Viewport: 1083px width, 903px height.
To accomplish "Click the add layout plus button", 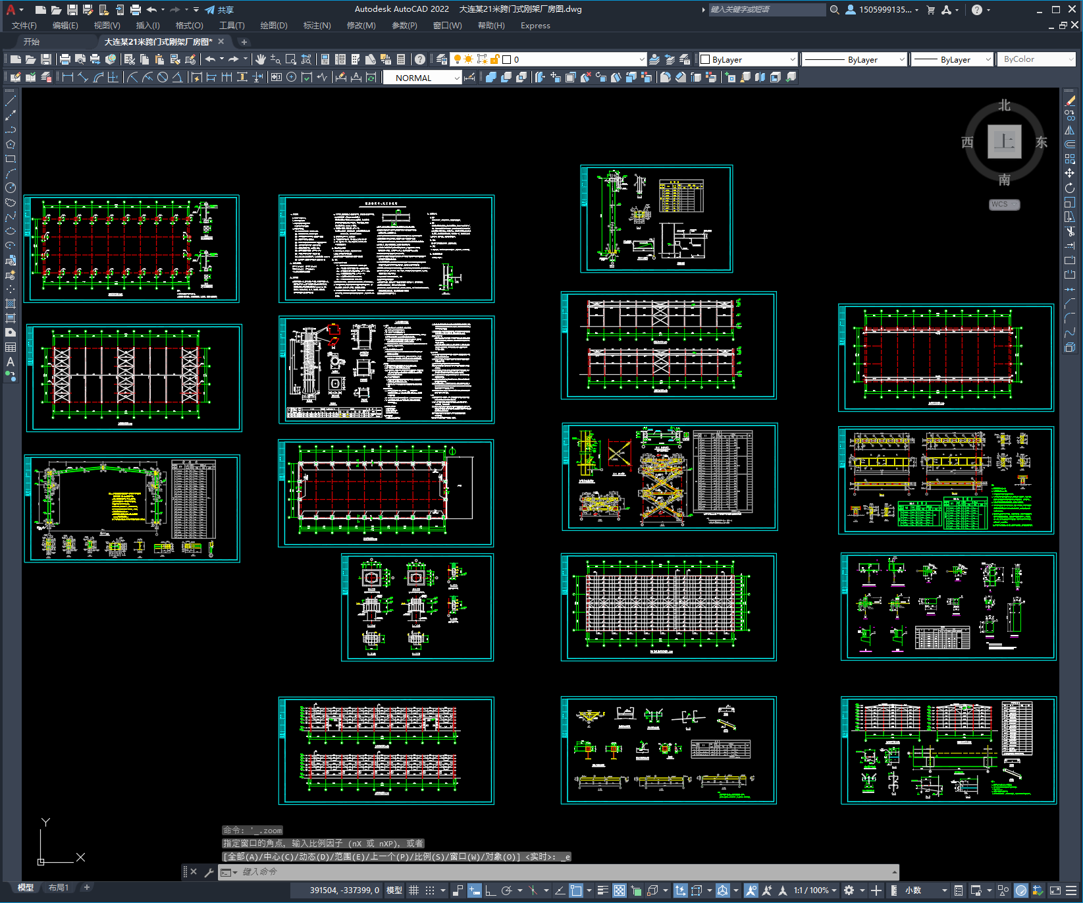I will [87, 888].
